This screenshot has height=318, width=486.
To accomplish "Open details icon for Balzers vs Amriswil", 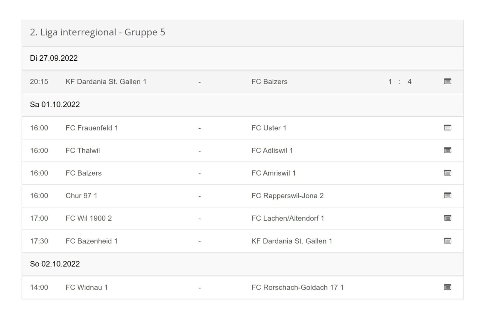I will 447,173.
